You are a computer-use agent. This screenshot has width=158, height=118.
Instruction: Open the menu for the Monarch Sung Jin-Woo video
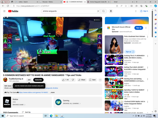pyautogui.click(x=148, y=56)
